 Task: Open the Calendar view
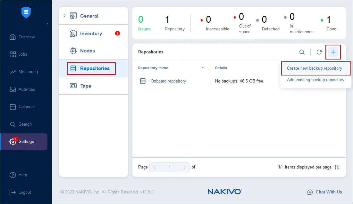[13, 106]
